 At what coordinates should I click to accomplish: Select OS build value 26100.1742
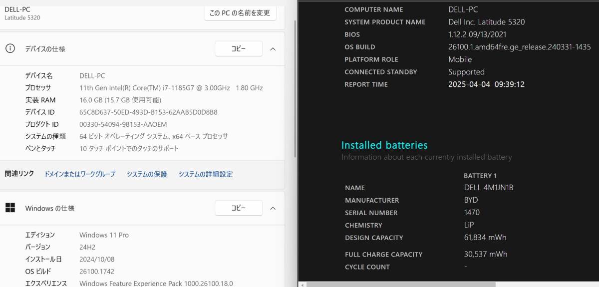(97, 272)
